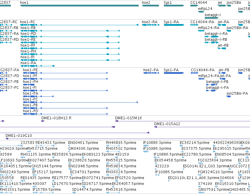
Task: Click the betaggt-I-PA label
Action: tap(218, 88)
